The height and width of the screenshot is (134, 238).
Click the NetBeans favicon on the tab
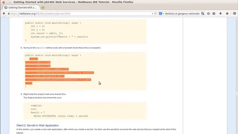click(6, 7)
